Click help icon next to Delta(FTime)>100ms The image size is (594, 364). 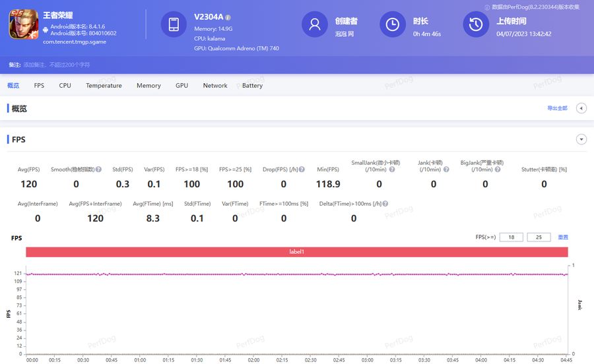coord(385,204)
